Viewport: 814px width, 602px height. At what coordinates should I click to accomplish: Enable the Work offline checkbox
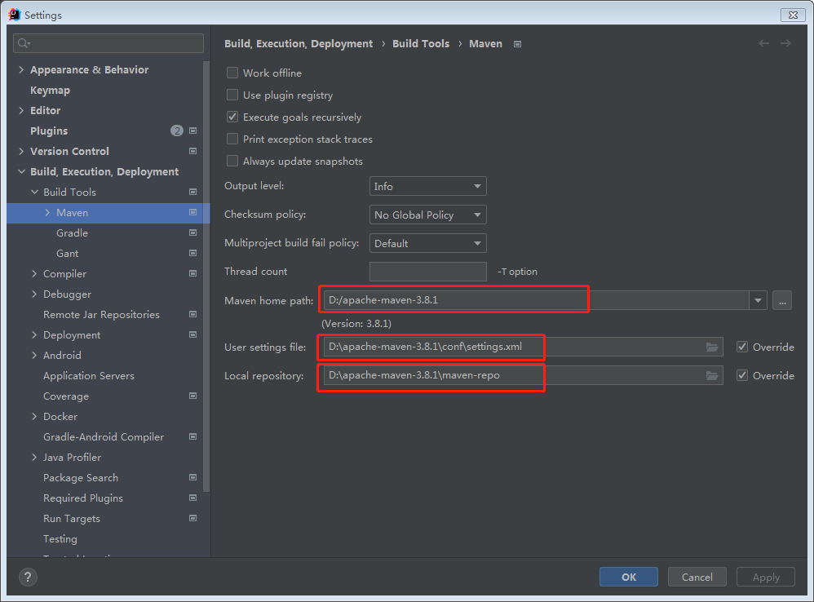(232, 73)
